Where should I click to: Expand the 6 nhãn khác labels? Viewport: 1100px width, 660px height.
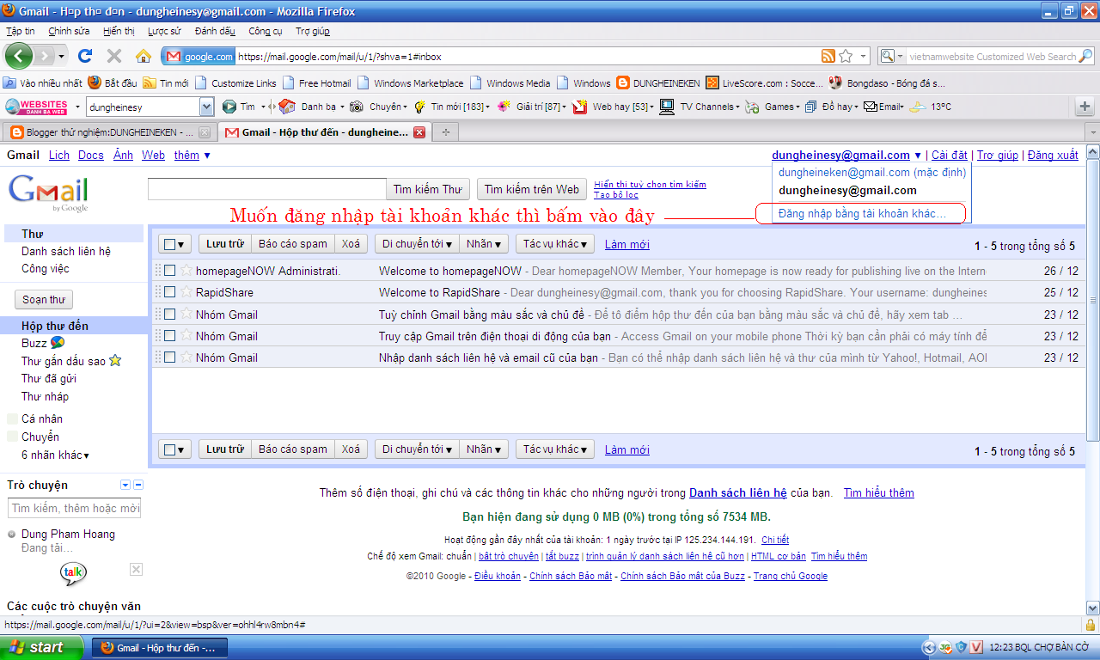point(55,455)
